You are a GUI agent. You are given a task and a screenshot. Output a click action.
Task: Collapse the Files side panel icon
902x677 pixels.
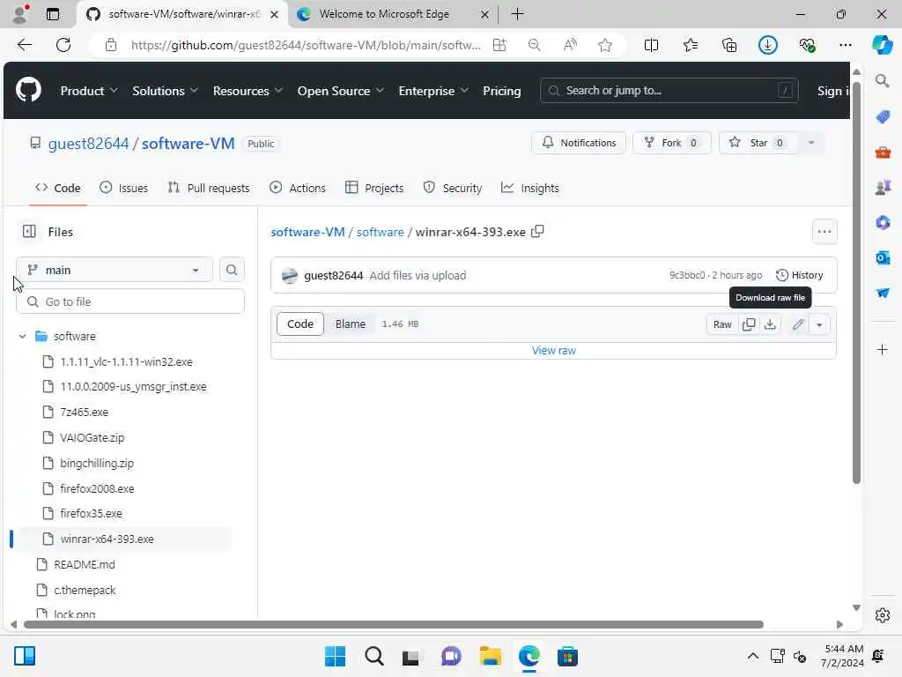coord(29,232)
